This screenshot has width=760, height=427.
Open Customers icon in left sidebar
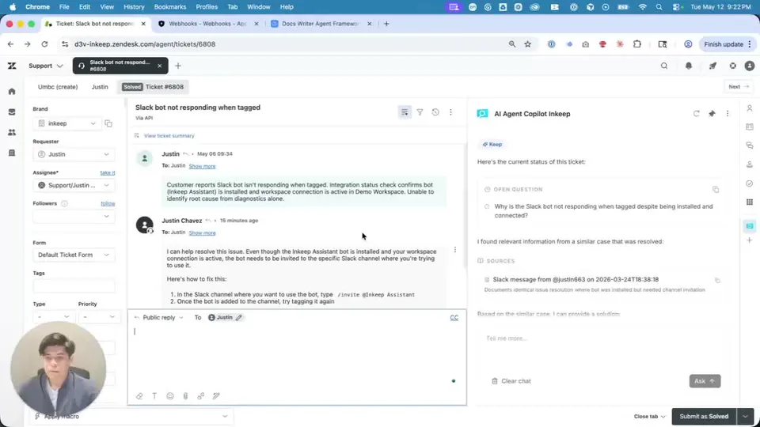(12, 132)
